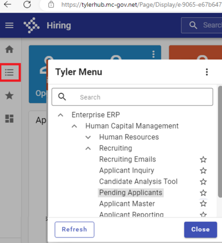The image size is (222, 243).
Task: Star the Candidate Analysis Tool entry
Action: [203, 181]
